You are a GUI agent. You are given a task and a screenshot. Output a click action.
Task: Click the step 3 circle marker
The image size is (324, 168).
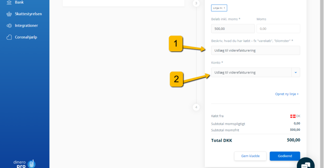196,3
